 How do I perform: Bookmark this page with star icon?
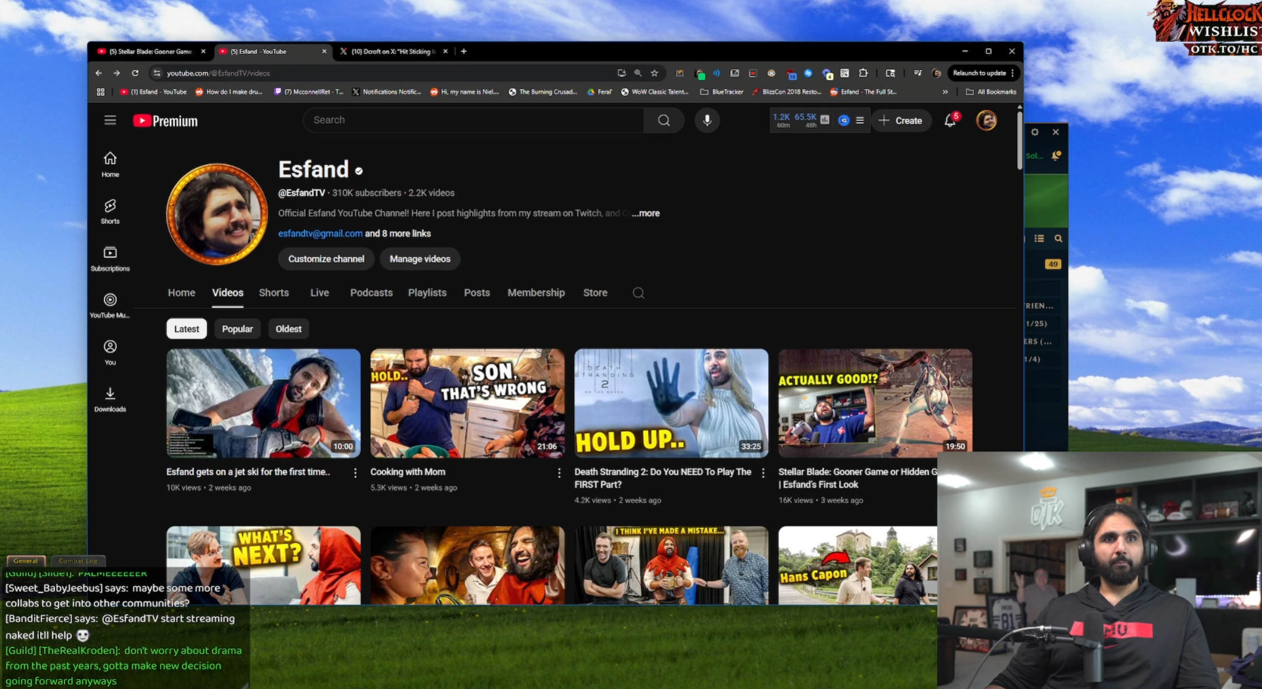click(x=655, y=73)
